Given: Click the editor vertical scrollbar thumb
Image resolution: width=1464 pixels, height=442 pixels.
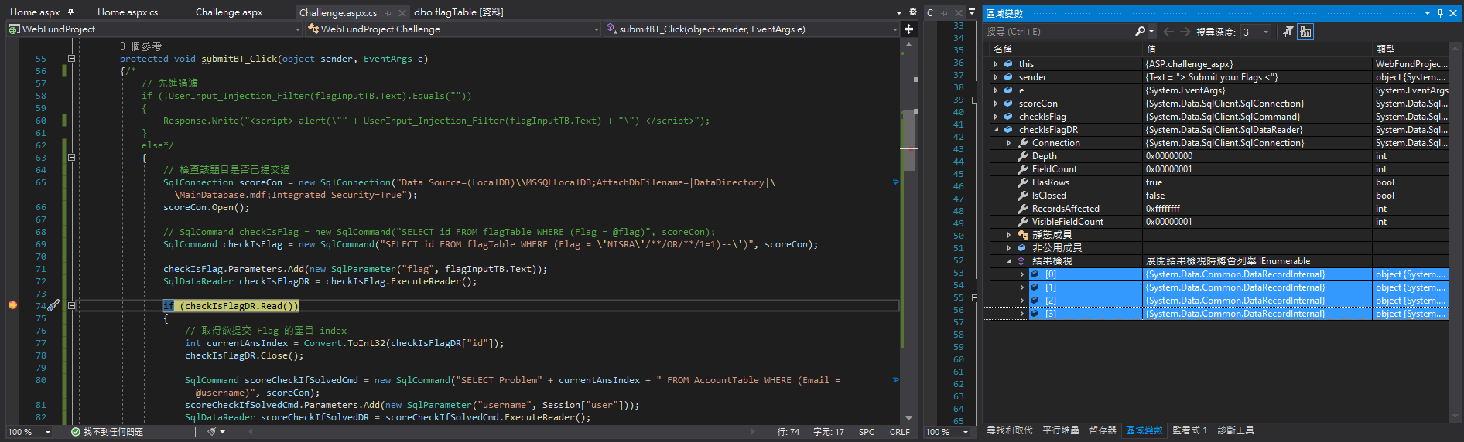Looking at the screenshot, I should (909, 139).
